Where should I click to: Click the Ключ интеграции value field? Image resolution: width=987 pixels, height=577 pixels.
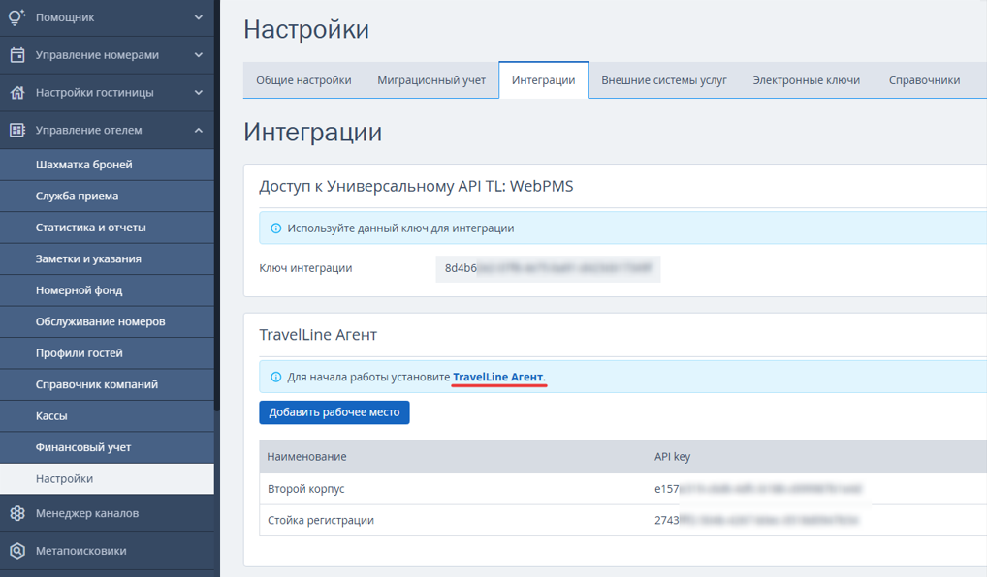[x=548, y=268]
